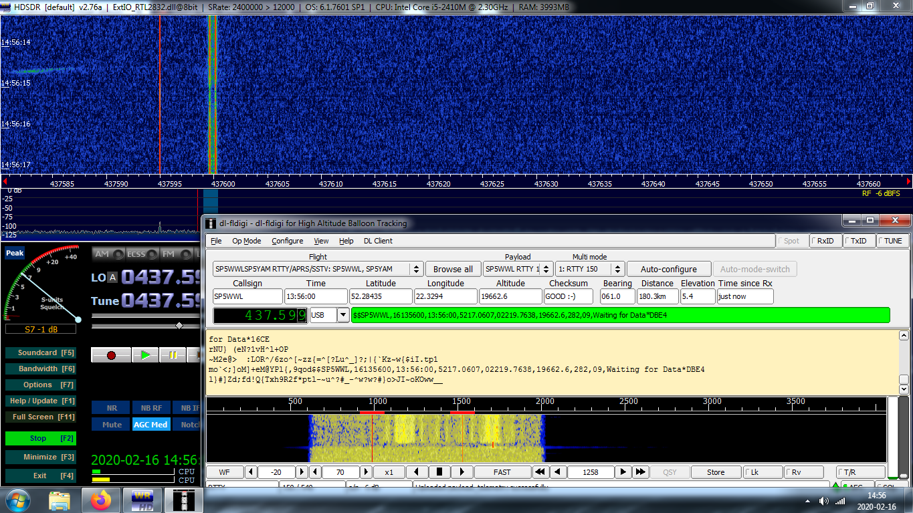Open Bandwidth [F6] settings
Image resolution: width=913 pixels, height=513 pixels.
40,369
